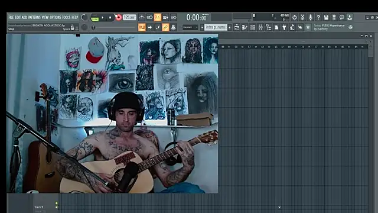Open the project page icon
The image size is (378, 213).
click(276, 28)
